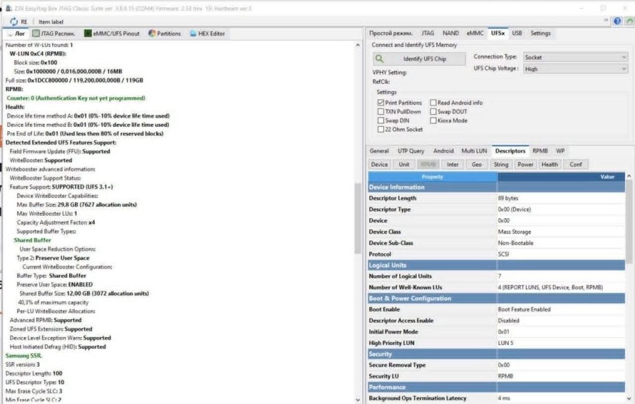
Task: Click the Лог tab icon
Action: pos(11,33)
